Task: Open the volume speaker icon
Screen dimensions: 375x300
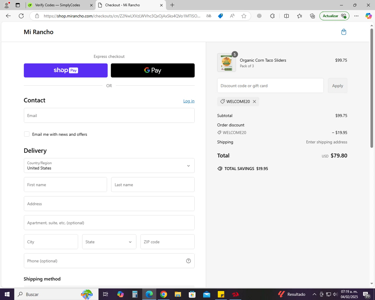Action: pos(335,294)
